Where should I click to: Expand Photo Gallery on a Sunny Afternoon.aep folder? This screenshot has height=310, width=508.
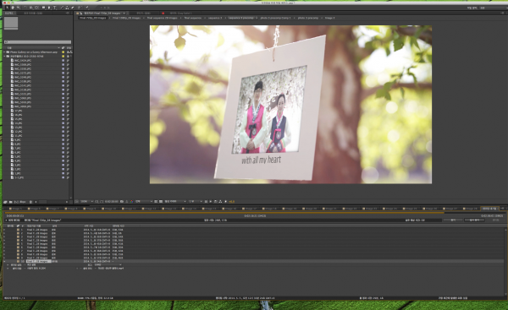4,52
